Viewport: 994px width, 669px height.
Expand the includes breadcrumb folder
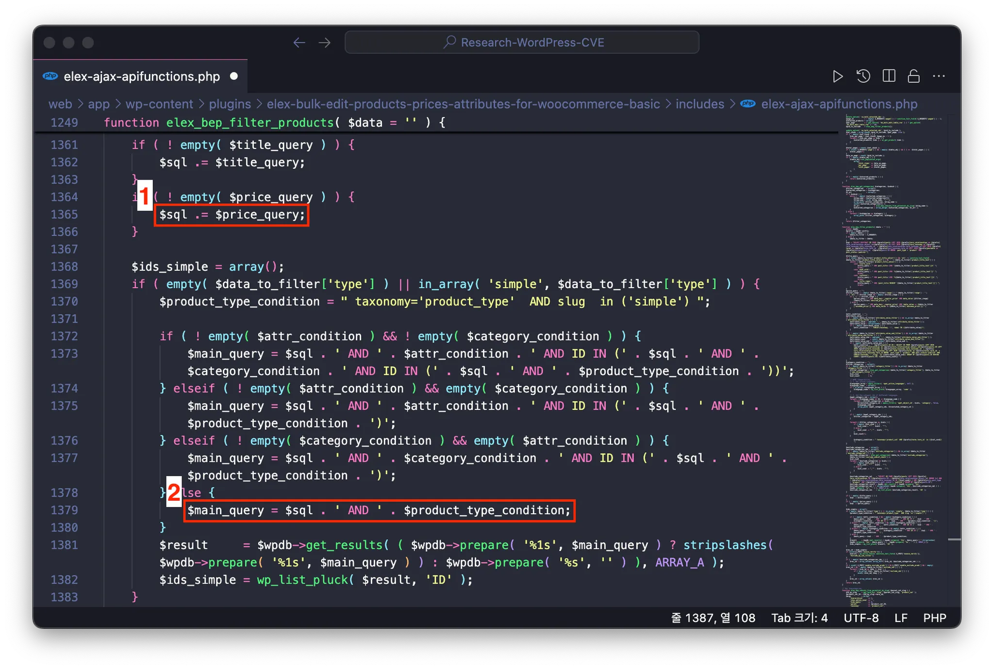[699, 104]
